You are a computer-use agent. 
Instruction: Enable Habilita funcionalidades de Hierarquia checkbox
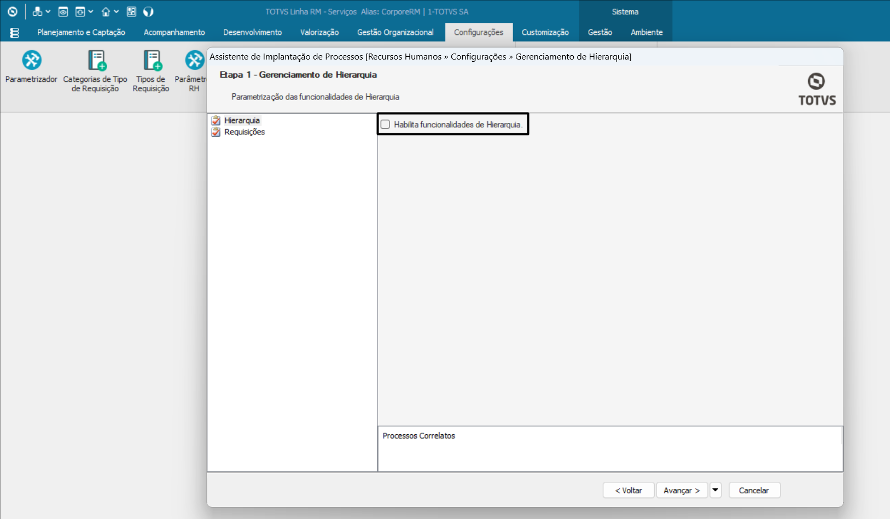pos(385,125)
